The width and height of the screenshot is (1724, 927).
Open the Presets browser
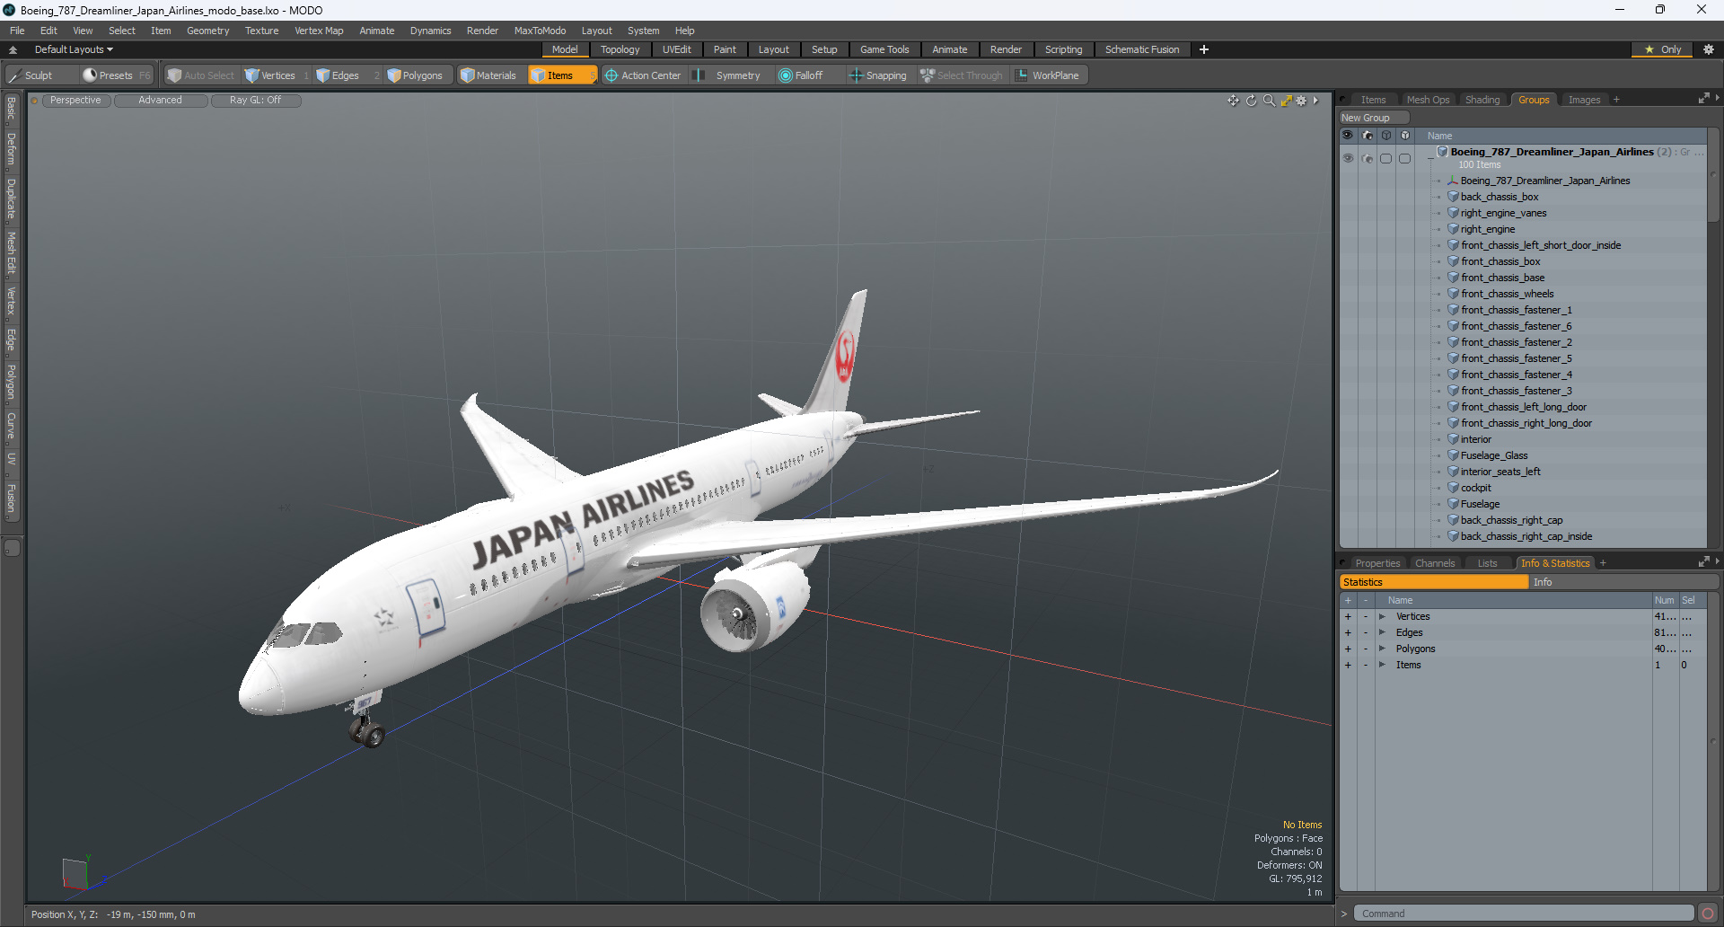point(115,75)
